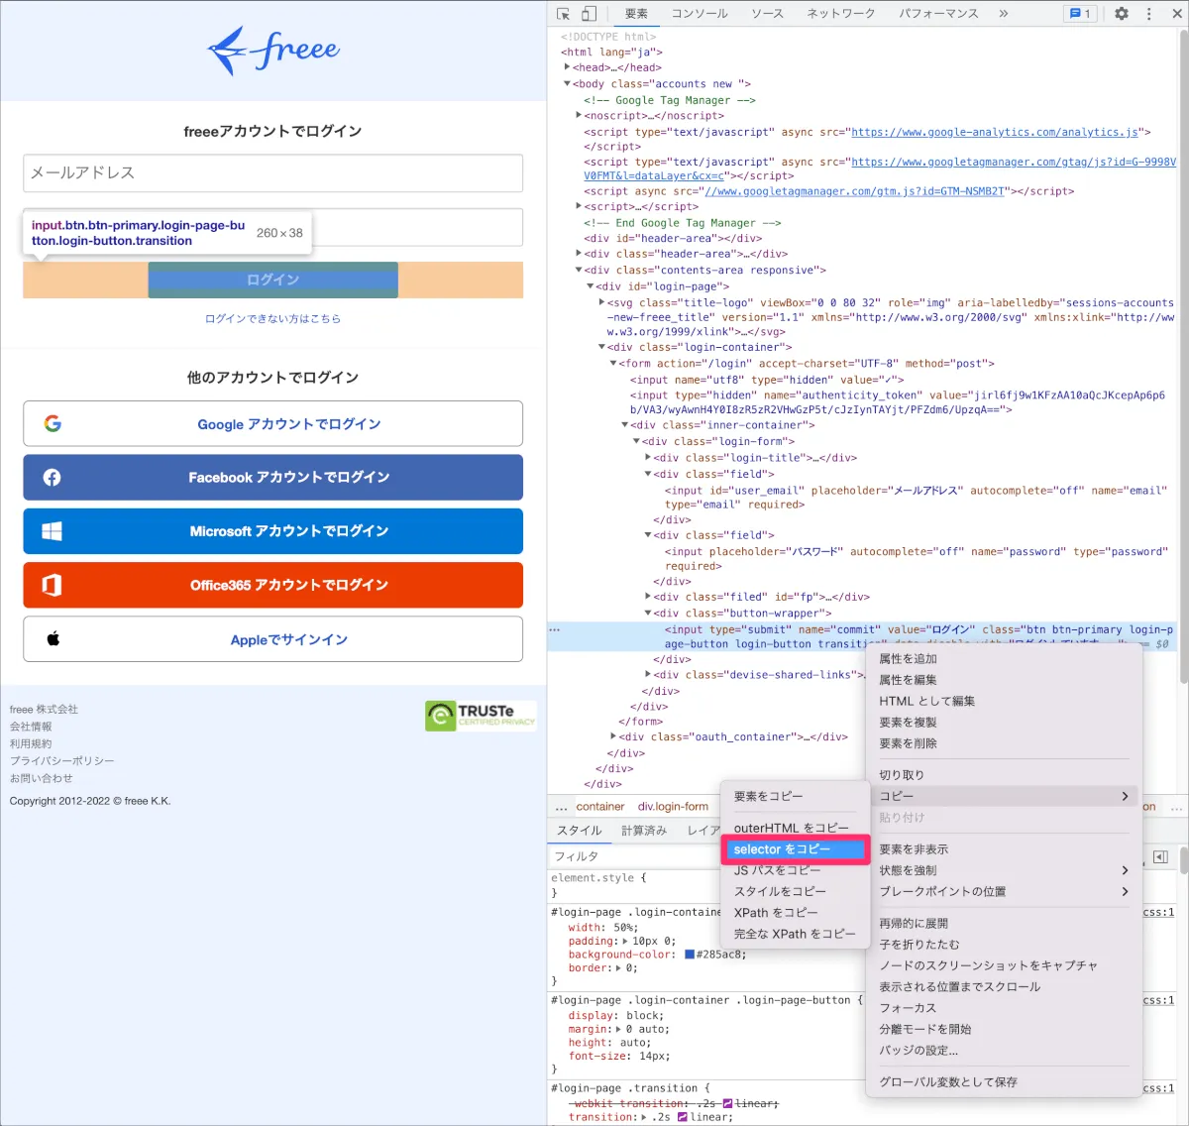Click Appleでサインイン button
Screen dimensions: 1189x1126
point(273,639)
